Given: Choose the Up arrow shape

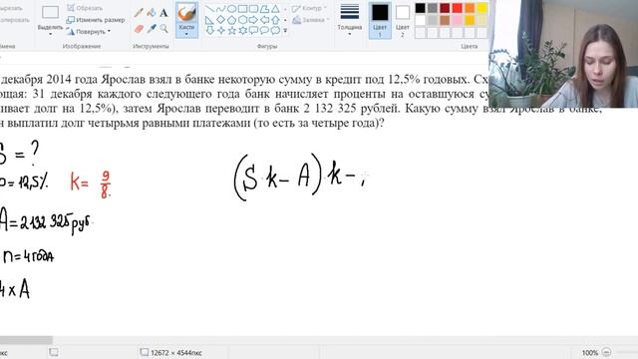Looking at the screenshot, I should (275, 20).
